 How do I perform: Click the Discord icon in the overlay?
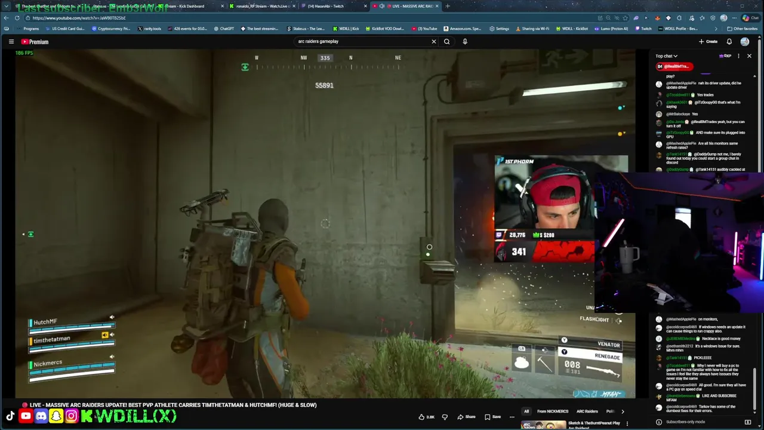[41, 416]
